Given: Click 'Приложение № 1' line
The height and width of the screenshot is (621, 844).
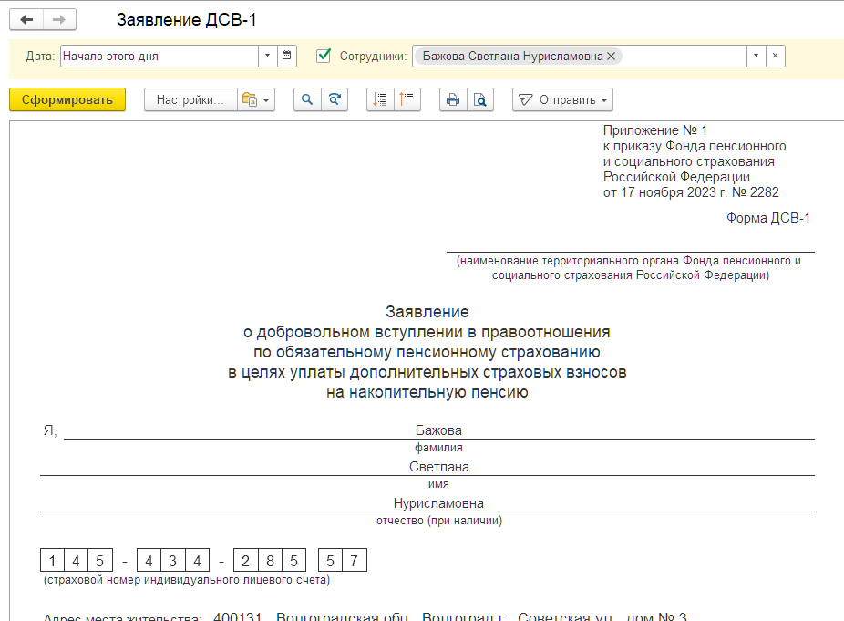Looking at the screenshot, I should (655, 130).
